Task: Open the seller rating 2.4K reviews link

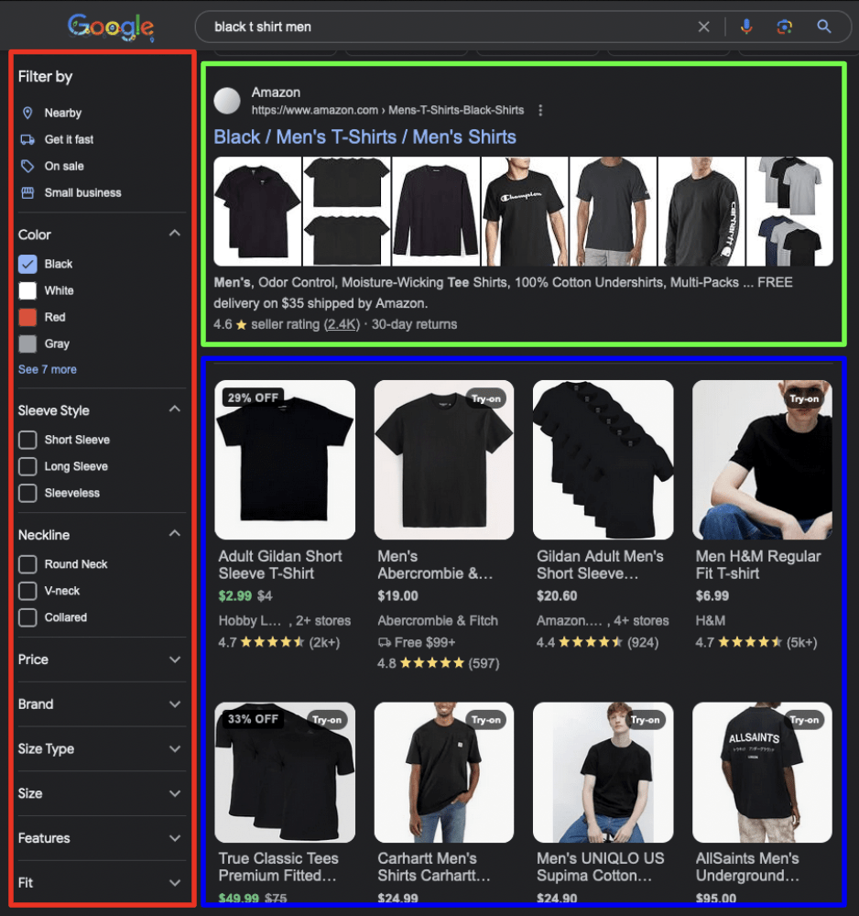Action: point(341,323)
